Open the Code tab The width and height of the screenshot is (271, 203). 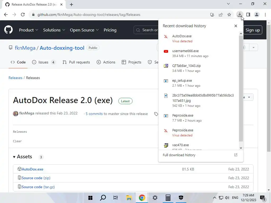click(18, 62)
